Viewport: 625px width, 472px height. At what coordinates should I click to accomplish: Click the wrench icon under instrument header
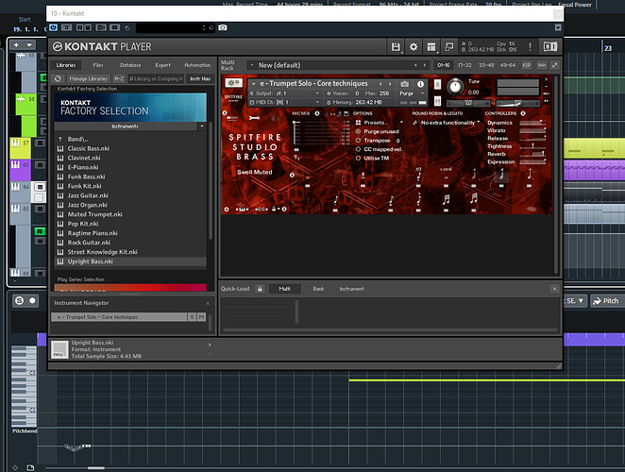254,118
